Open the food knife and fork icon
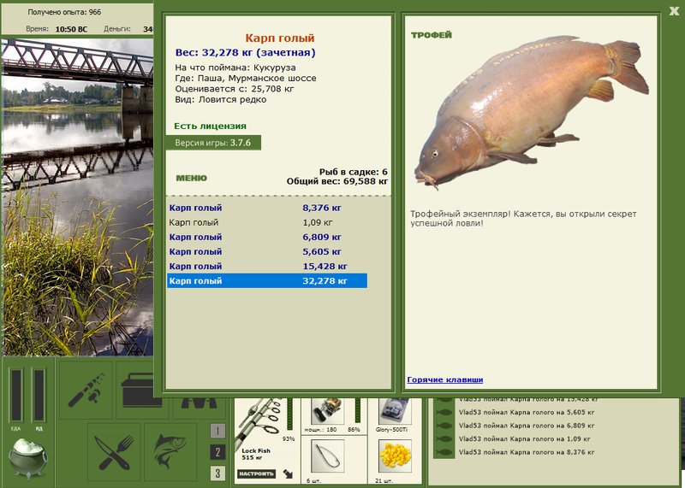685x488 pixels. click(114, 452)
